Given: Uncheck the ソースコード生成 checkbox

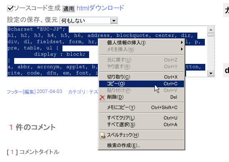Looking at the screenshot, I should 10,8.
